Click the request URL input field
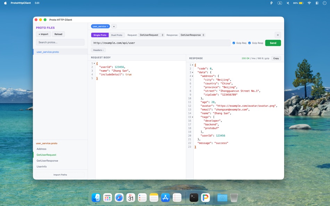The image size is (330, 206). pos(161,43)
